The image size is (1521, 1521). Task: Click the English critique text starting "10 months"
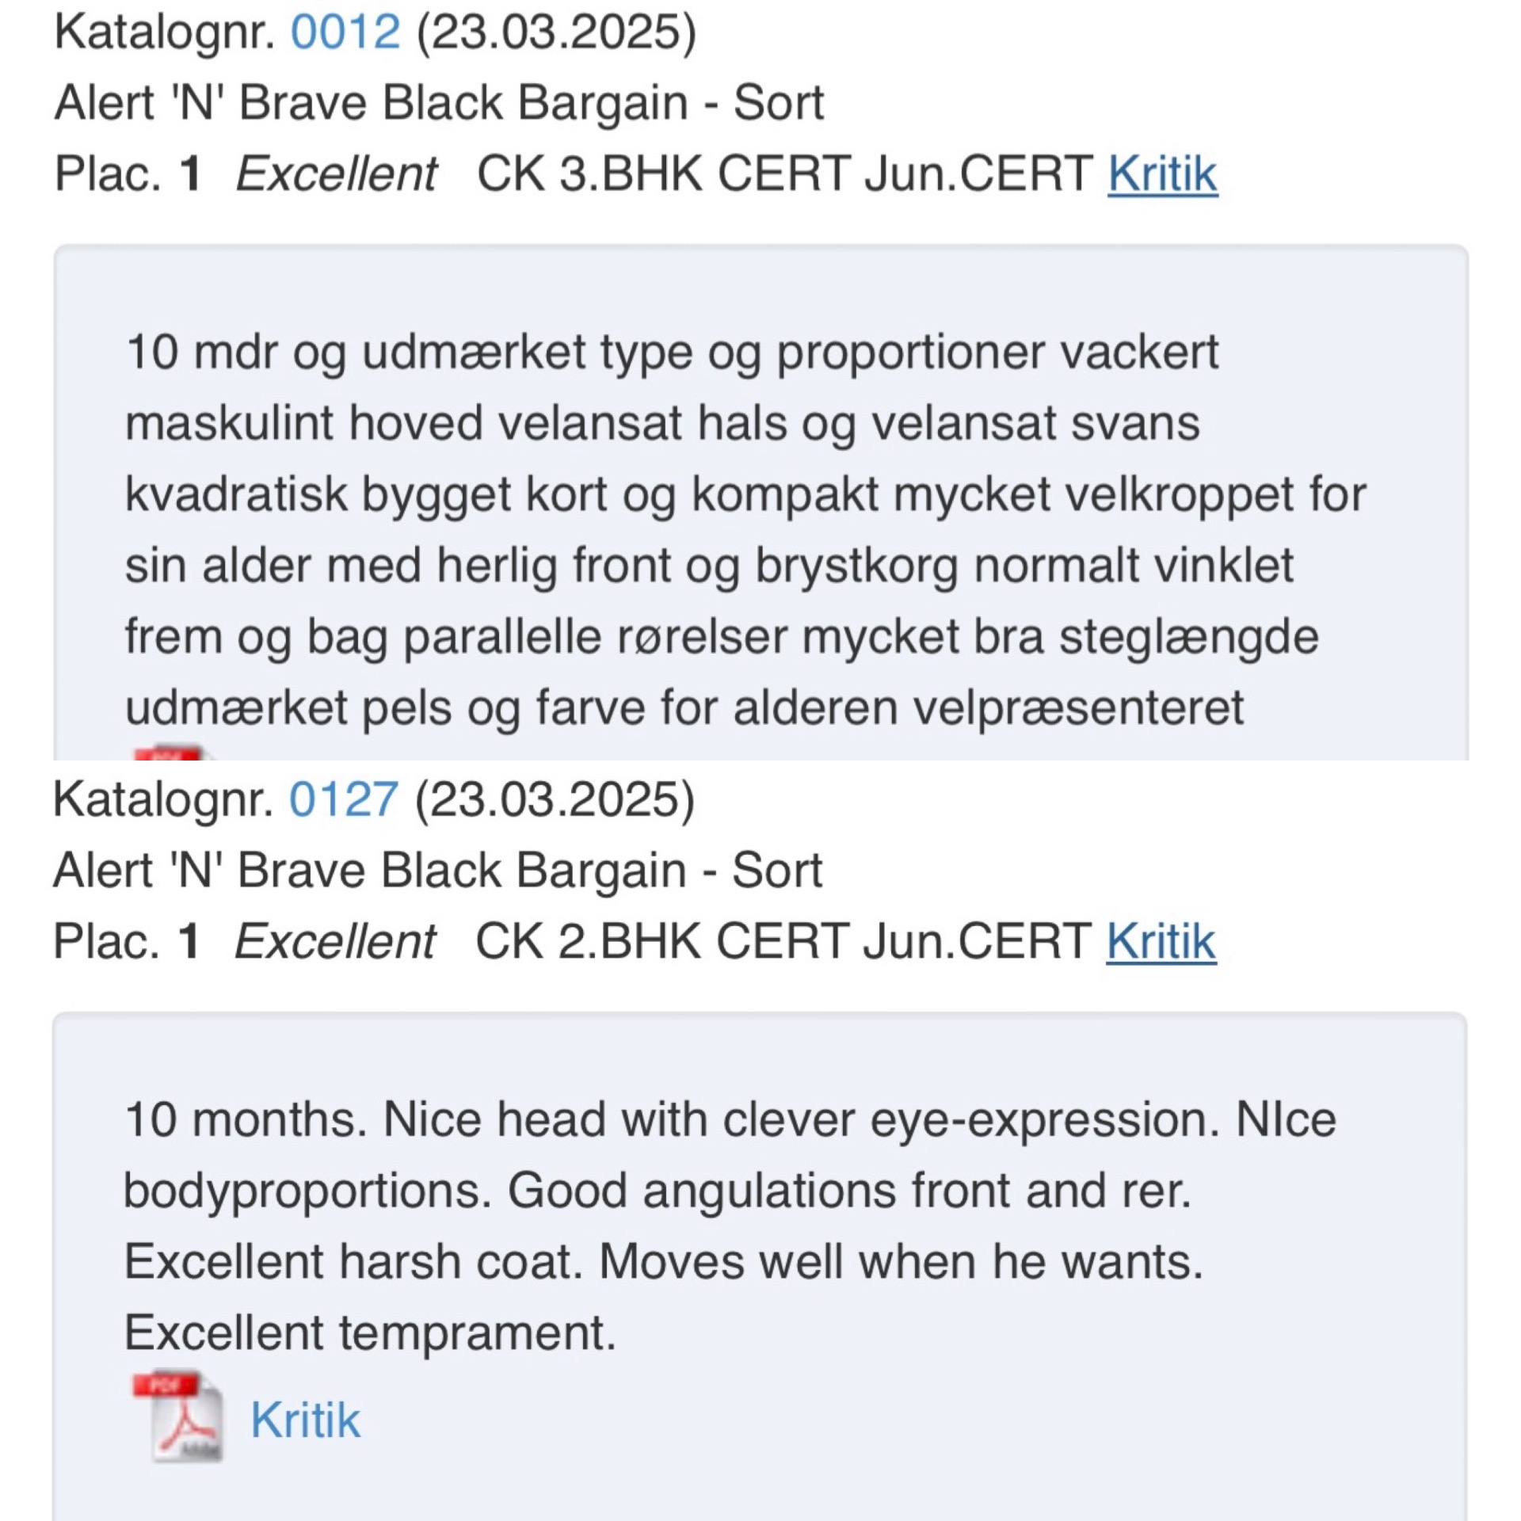(x=729, y=1226)
